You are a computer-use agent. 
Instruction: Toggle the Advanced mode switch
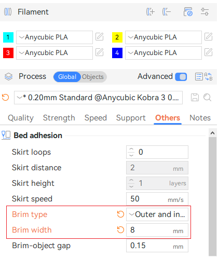pos(181,77)
